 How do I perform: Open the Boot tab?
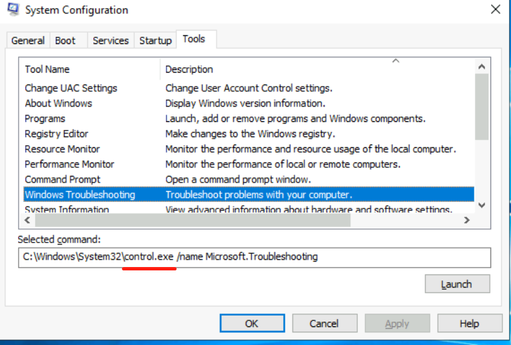[x=65, y=41]
